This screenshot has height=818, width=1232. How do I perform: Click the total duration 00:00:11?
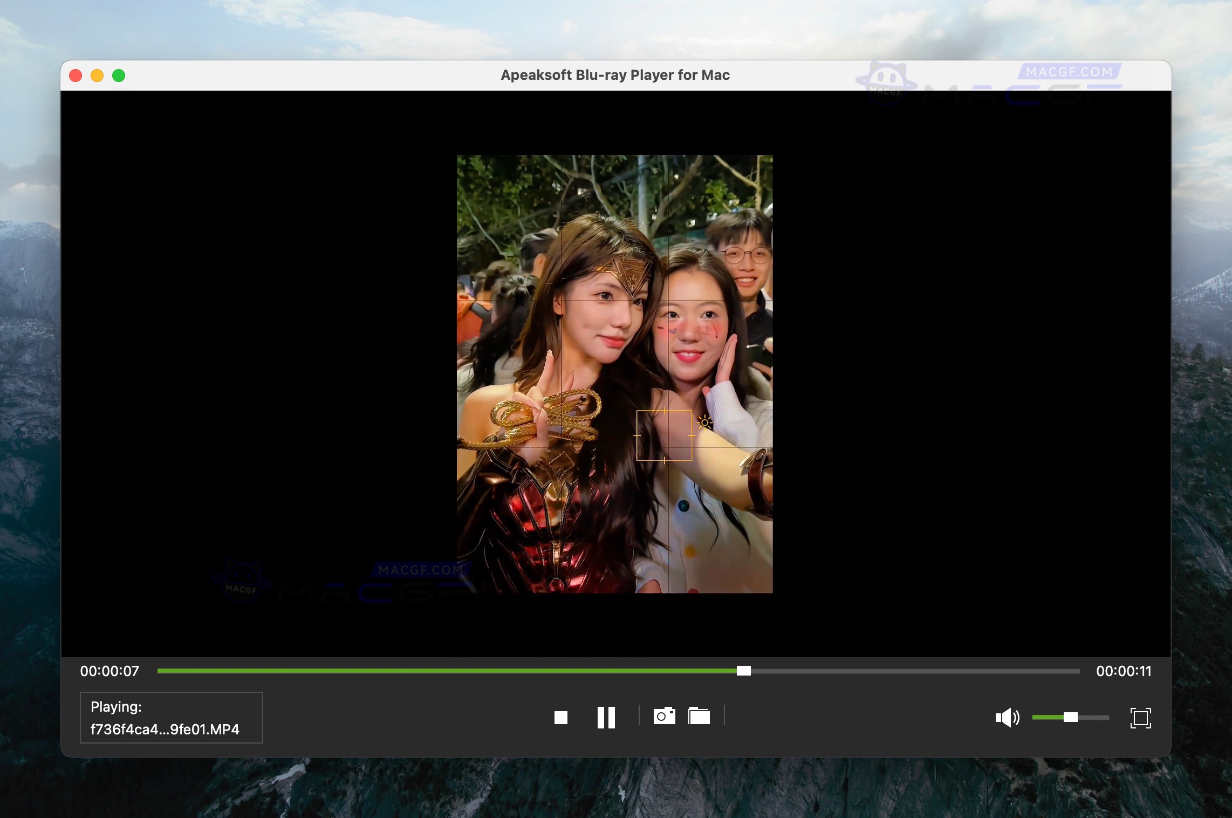[1124, 671]
